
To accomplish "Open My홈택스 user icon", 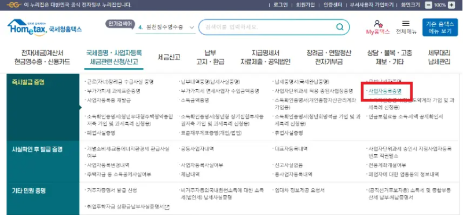I will pyautogui.click(x=378, y=24).
